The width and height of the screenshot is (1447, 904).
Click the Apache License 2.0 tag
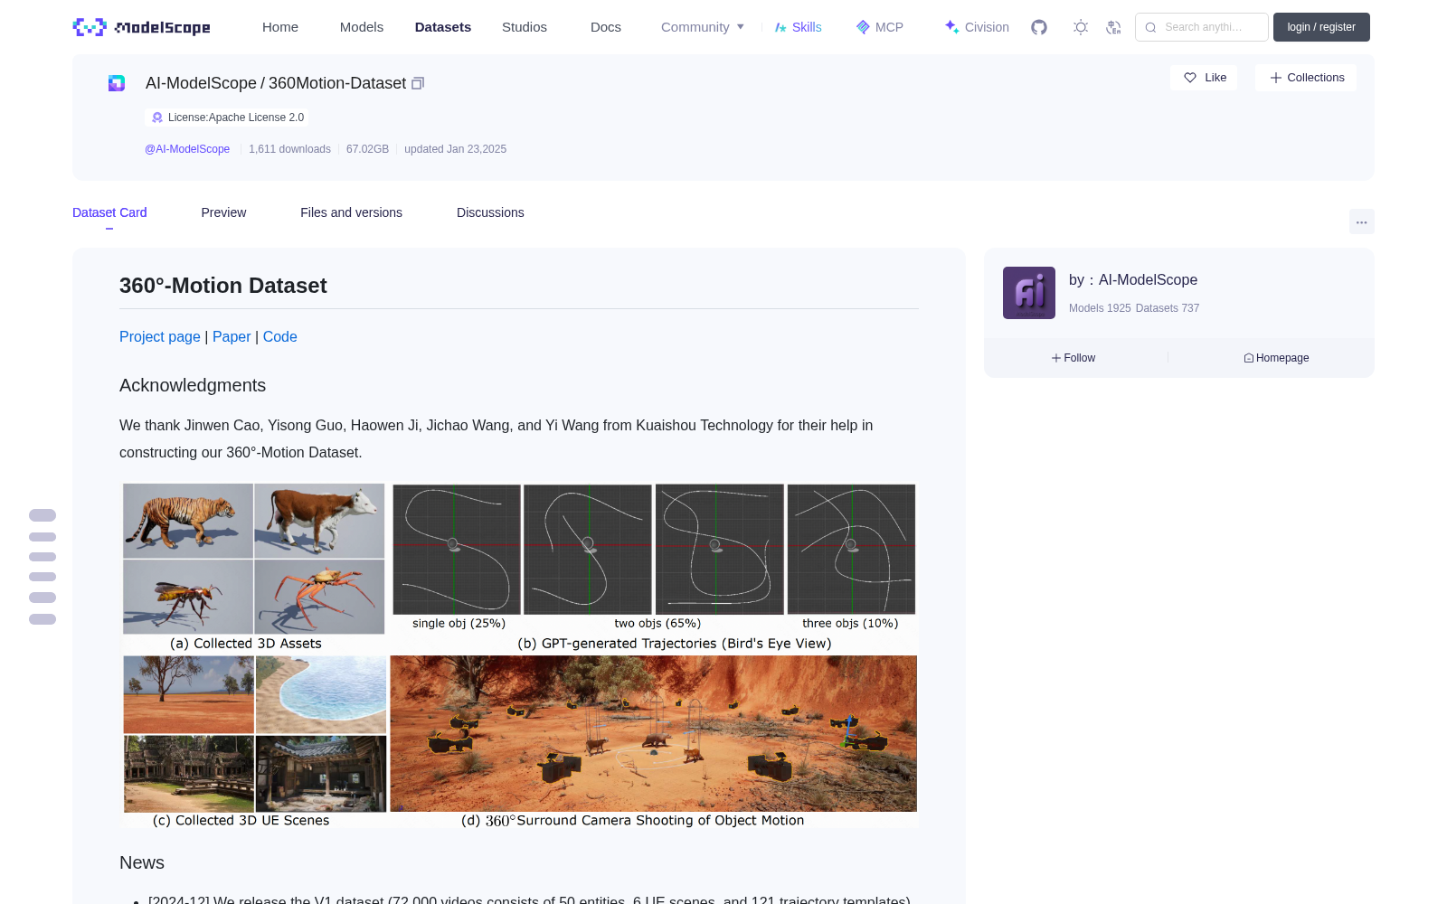pos(227,118)
